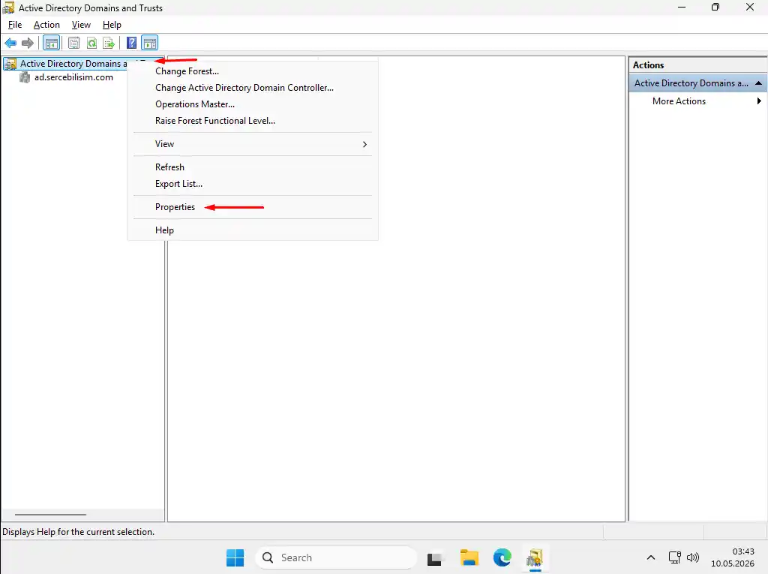Open Windows Start button
This screenshot has width=768, height=574.
point(235,557)
